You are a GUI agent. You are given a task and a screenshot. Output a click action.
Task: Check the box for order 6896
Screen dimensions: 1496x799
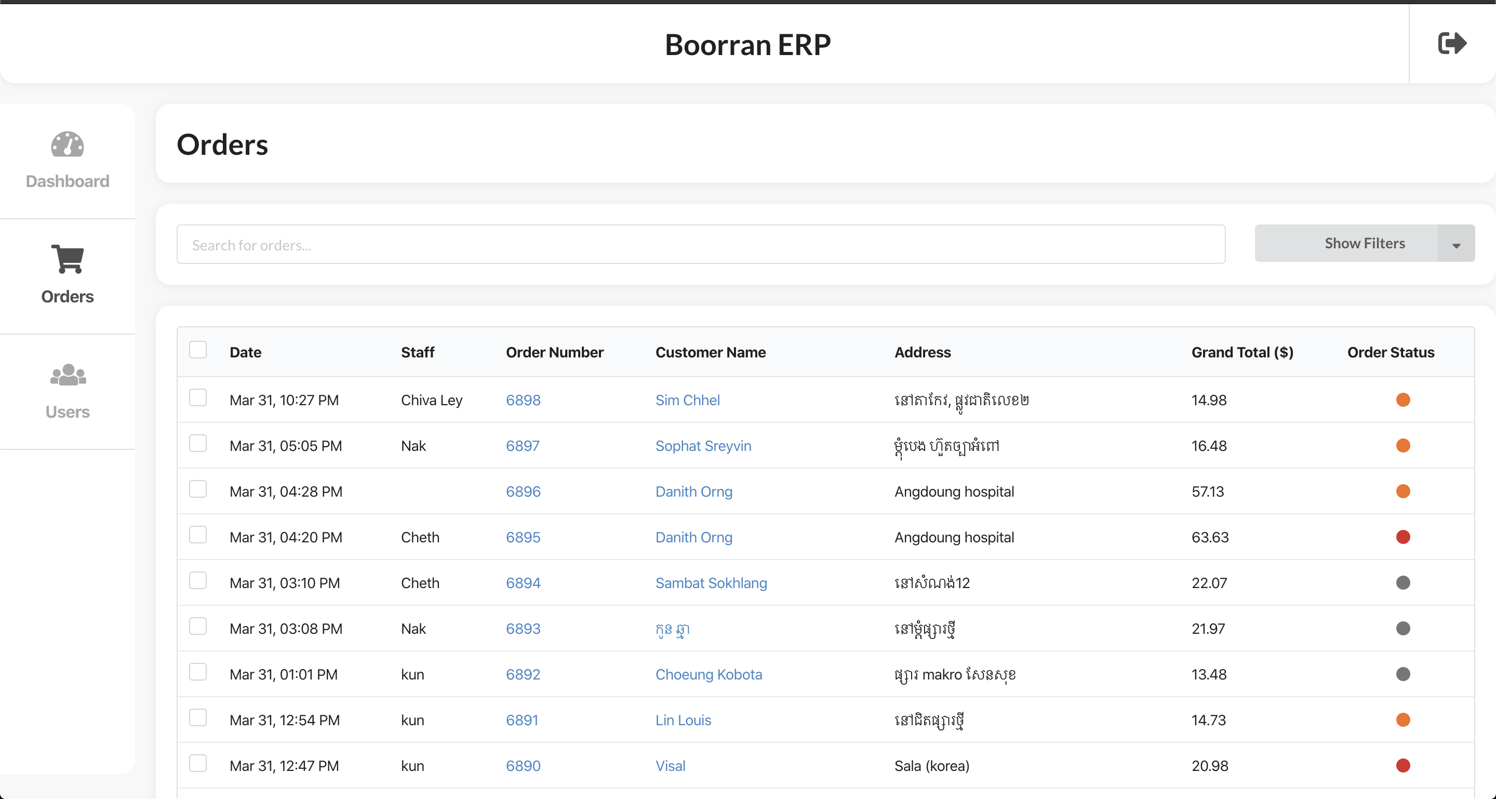tap(198, 489)
